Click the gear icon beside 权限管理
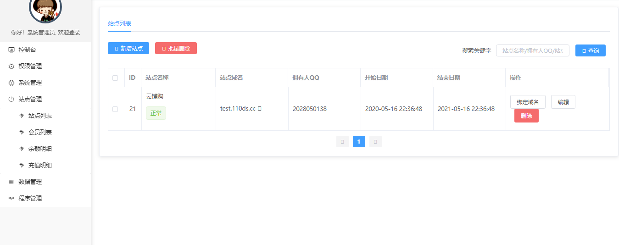Viewport: 619px width, 245px height. tap(11, 66)
